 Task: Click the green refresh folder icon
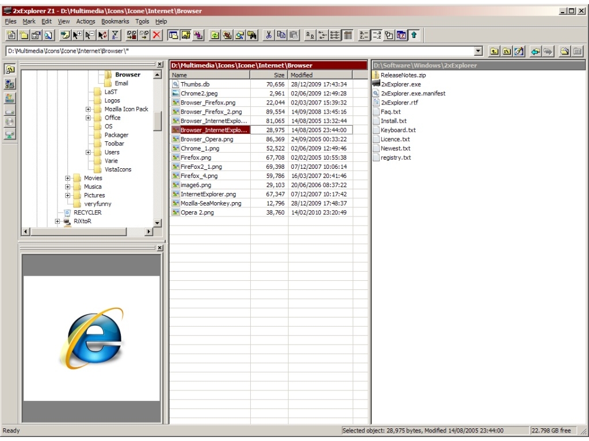point(215,35)
